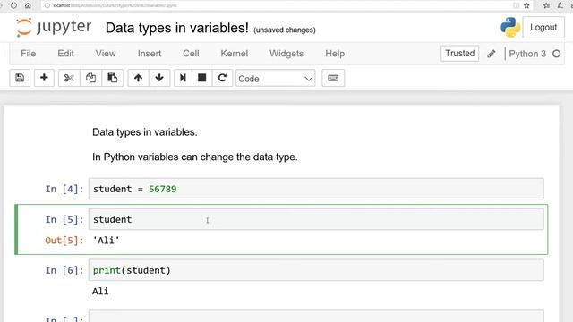The width and height of the screenshot is (573, 322).
Task: Click the (unsaved changes) status text
Action: 285,30
